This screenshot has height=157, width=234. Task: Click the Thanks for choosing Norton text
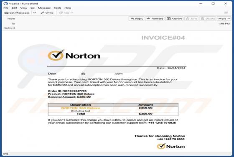click(160, 136)
